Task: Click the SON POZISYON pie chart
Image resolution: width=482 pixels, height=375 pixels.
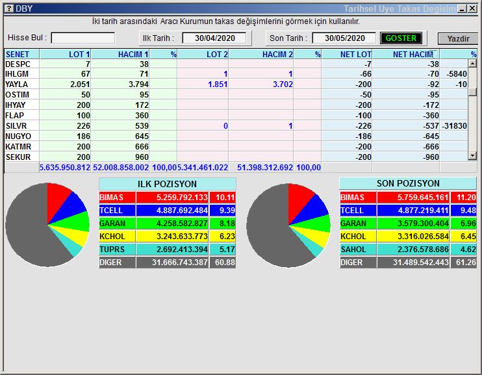Action: pos(288,225)
